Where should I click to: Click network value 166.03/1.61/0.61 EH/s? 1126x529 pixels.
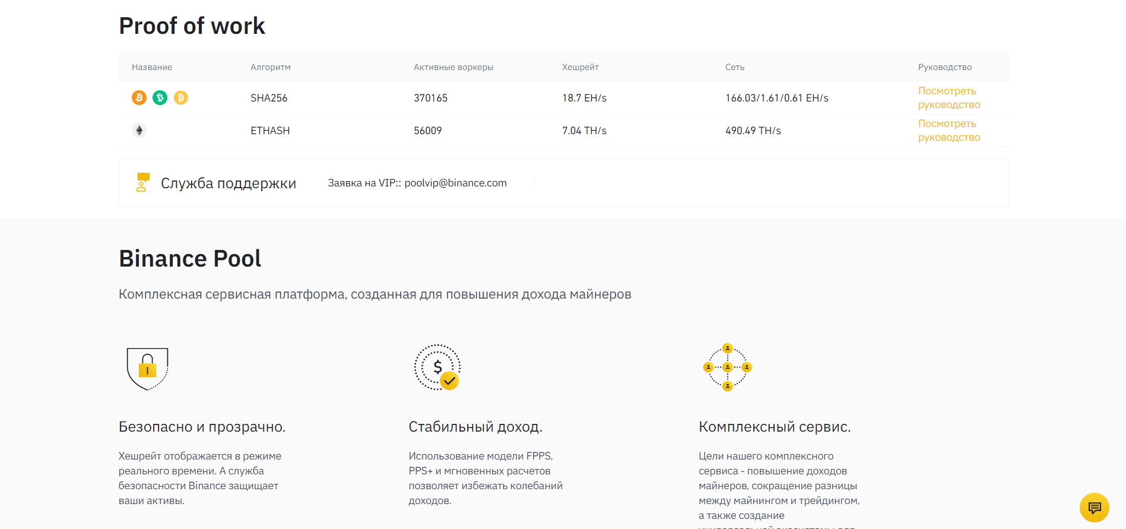tap(777, 98)
